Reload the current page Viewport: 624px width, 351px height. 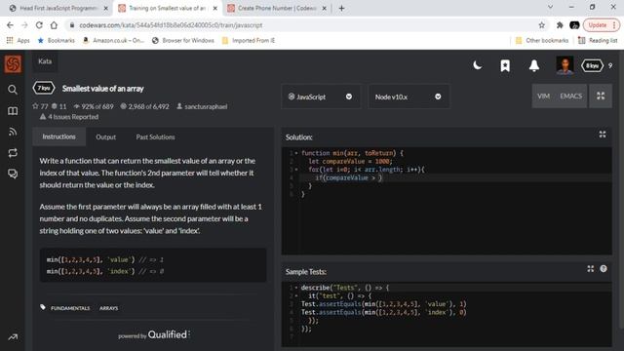[39, 25]
